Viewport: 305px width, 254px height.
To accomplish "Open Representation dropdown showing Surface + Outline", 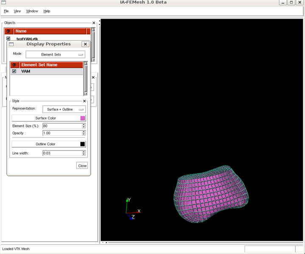I will point(64,109).
